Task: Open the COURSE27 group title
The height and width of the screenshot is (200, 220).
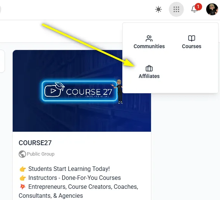Action: click(35, 143)
